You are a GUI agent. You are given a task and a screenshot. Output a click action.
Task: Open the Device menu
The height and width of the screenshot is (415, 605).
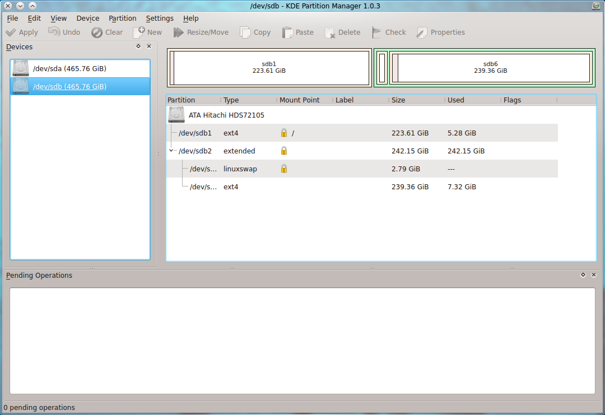pyautogui.click(x=87, y=18)
